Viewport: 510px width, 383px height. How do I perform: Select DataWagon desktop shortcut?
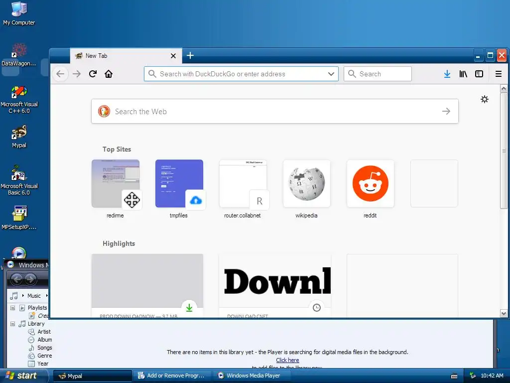pyautogui.click(x=18, y=55)
